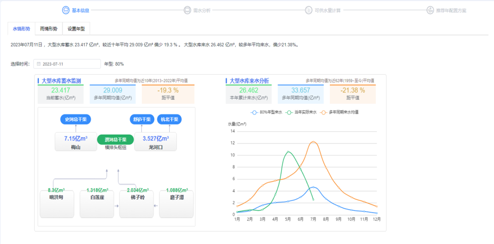Click the green curve peak at 5月
494x244 pixels.
point(288,152)
